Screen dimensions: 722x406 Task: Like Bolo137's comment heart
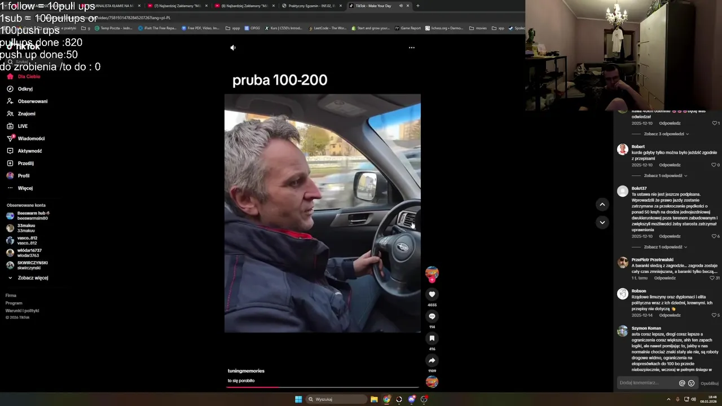pos(714,236)
